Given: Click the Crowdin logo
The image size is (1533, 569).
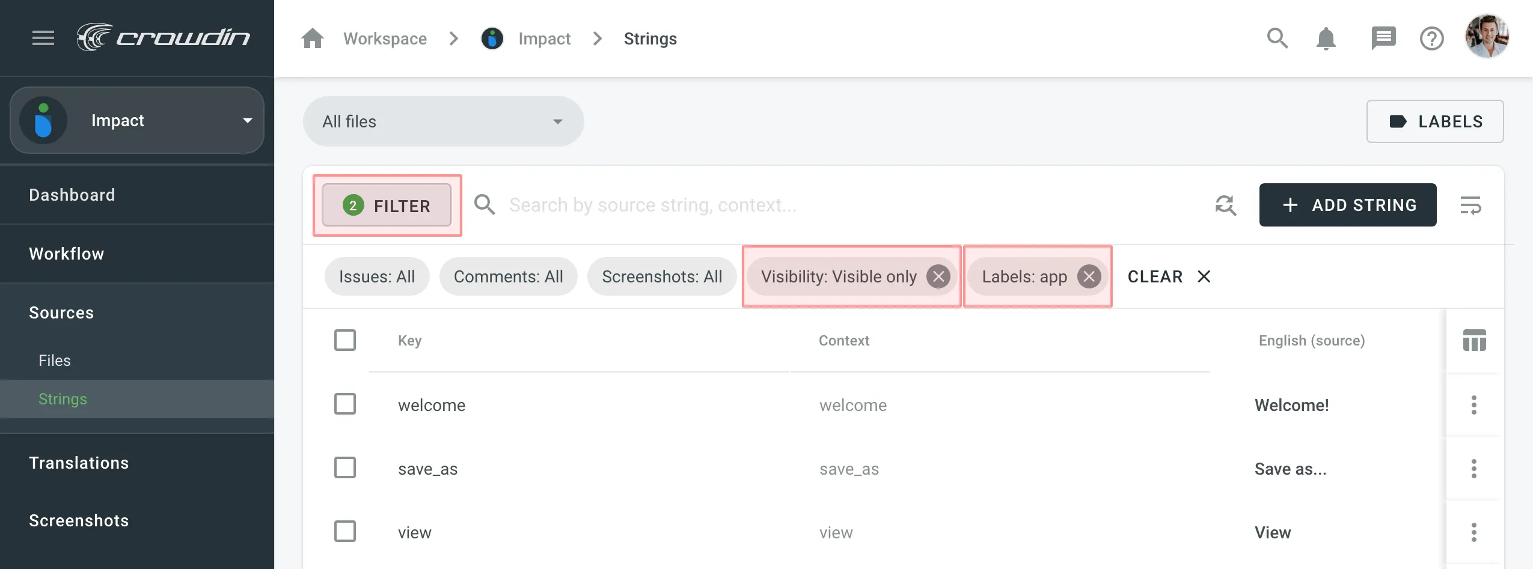Looking at the screenshot, I should (164, 37).
